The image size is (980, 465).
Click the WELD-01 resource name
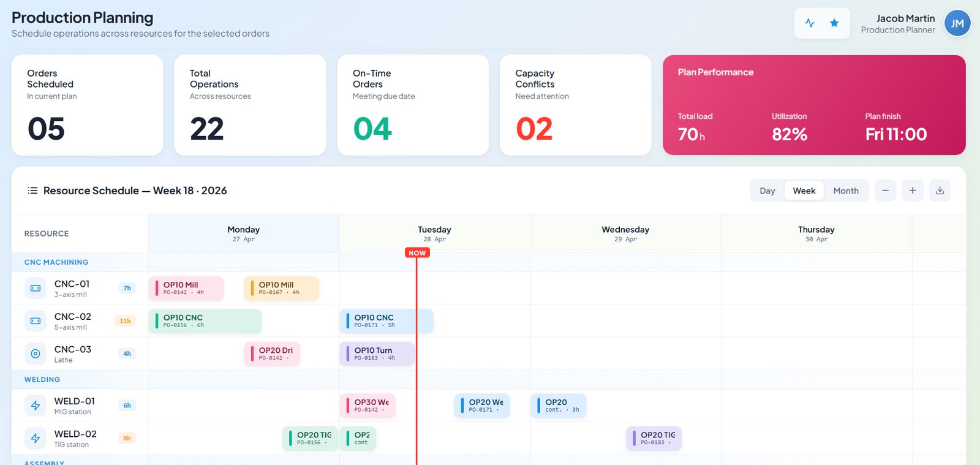click(x=75, y=401)
